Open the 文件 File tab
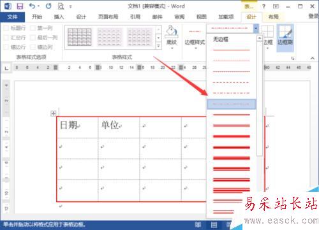Viewport: 319px width, 230px height. coord(12,17)
